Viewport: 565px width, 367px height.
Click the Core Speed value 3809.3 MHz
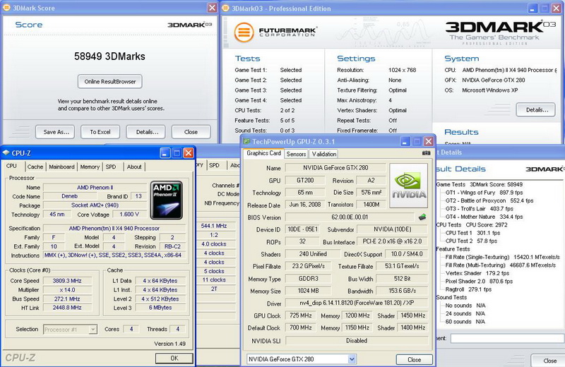click(67, 281)
